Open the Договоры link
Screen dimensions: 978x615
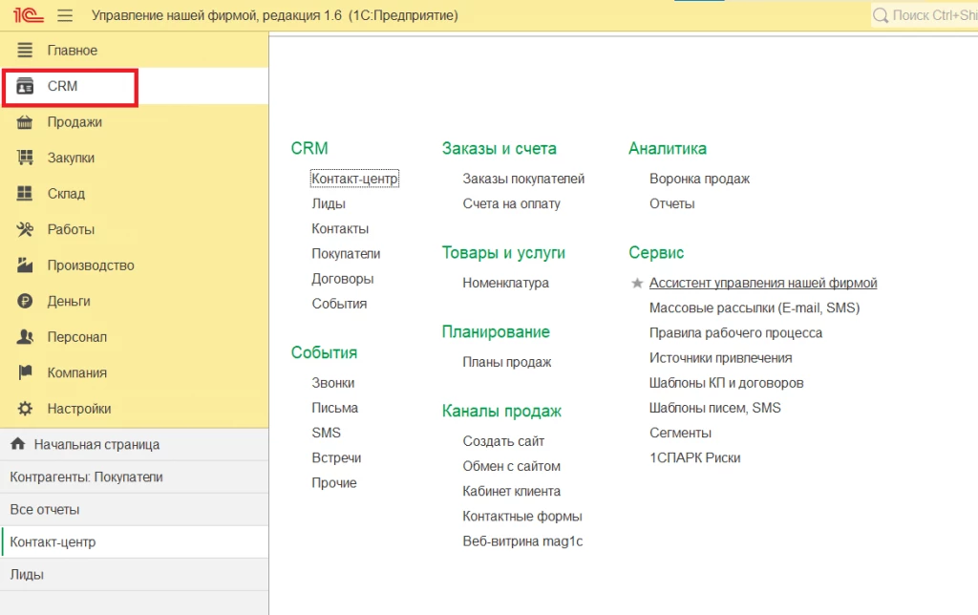tap(343, 279)
